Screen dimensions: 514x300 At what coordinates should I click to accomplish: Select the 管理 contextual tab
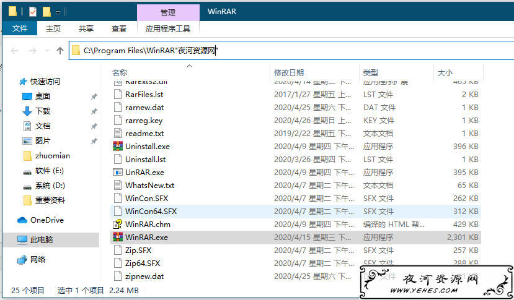pyautogui.click(x=168, y=13)
